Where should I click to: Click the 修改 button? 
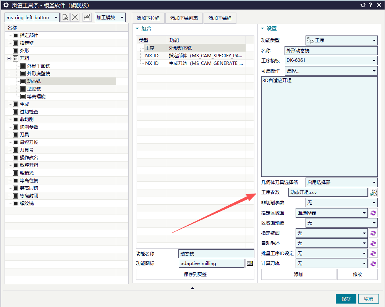(x=357, y=275)
